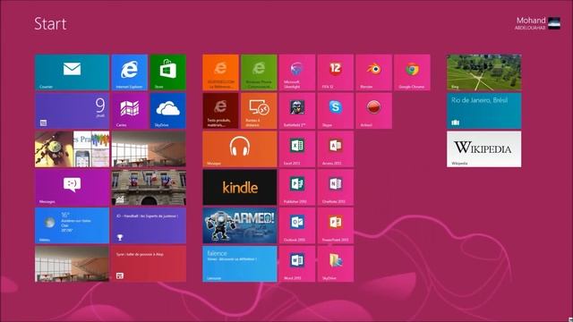Launch Excel 2013
573x322 pixels.
[297, 149]
